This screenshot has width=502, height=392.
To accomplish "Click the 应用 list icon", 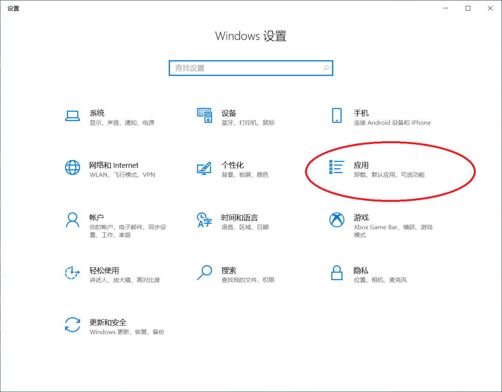I will pyautogui.click(x=337, y=167).
